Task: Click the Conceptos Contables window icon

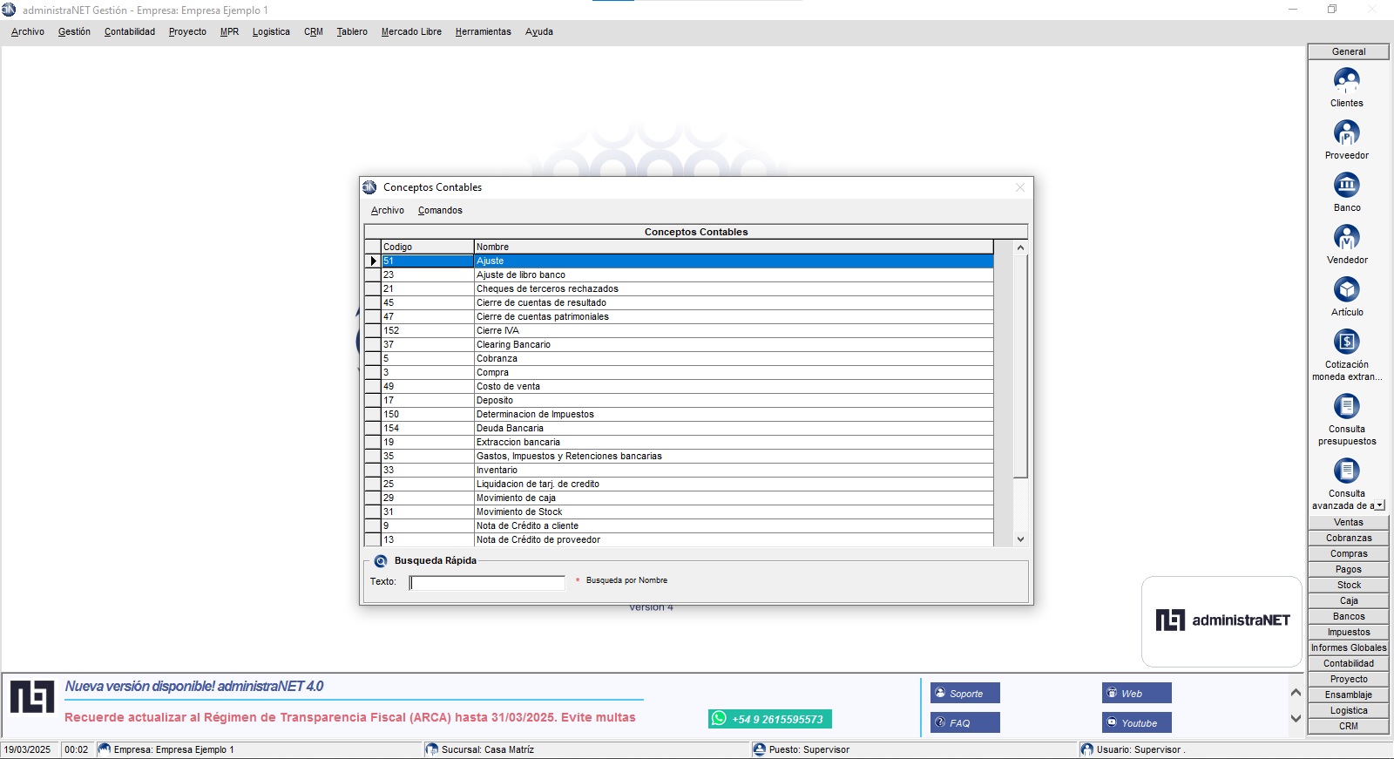Action: [369, 187]
